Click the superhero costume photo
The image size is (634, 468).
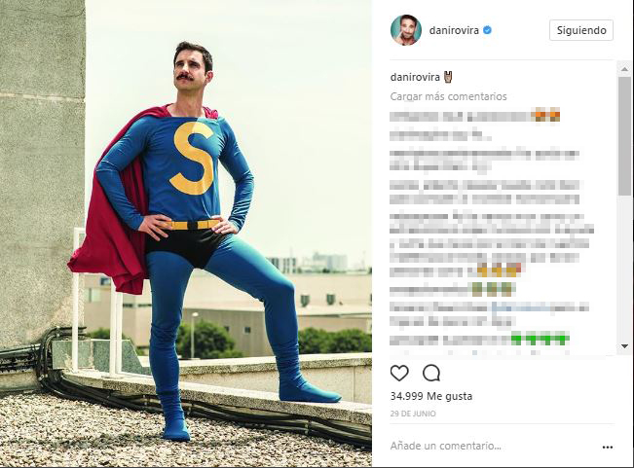coord(186,234)
